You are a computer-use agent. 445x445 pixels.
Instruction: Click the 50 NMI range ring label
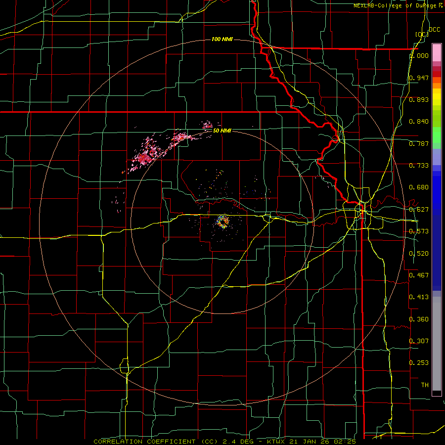click(222, 131)
